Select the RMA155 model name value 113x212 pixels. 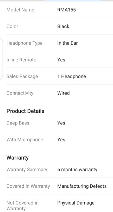point(67,10)
